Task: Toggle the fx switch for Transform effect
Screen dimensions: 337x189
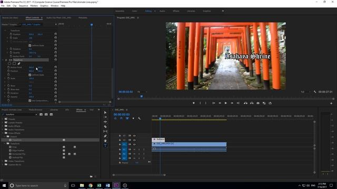Action: (x=6, y=60)
